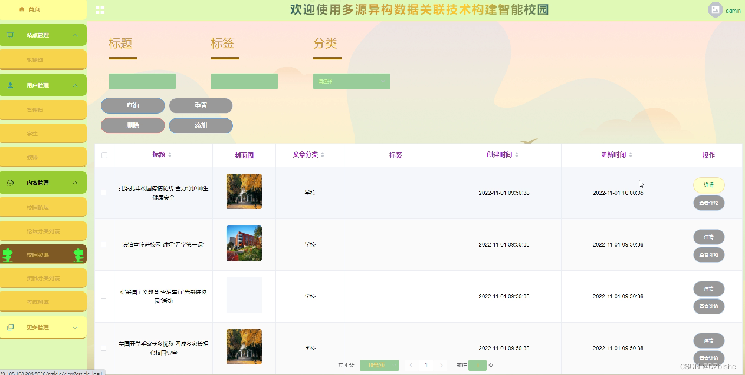Click the 删除 delete button

(133, 125)
